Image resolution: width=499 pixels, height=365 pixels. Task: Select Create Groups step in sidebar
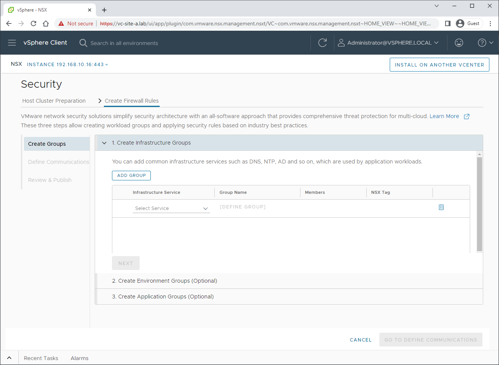pyautogui.click(x=57, y=144)
